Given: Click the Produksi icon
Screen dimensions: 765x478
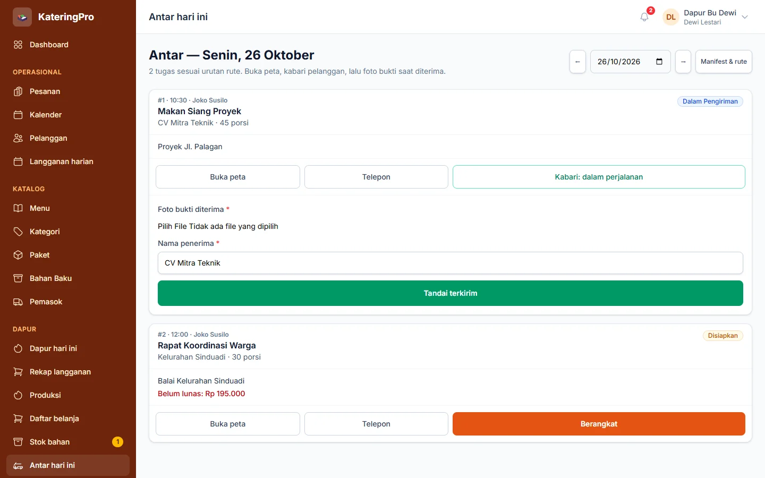Looking at the screenshot, I should [18, 395].
